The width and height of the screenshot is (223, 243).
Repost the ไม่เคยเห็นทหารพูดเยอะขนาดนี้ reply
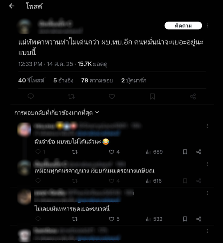click(x=75, y=219)
